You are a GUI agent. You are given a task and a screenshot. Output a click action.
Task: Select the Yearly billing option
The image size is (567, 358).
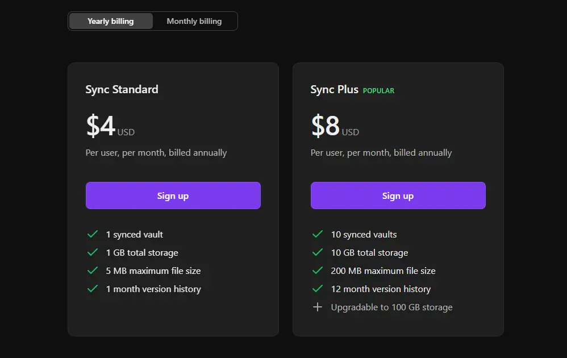[110, 21]
